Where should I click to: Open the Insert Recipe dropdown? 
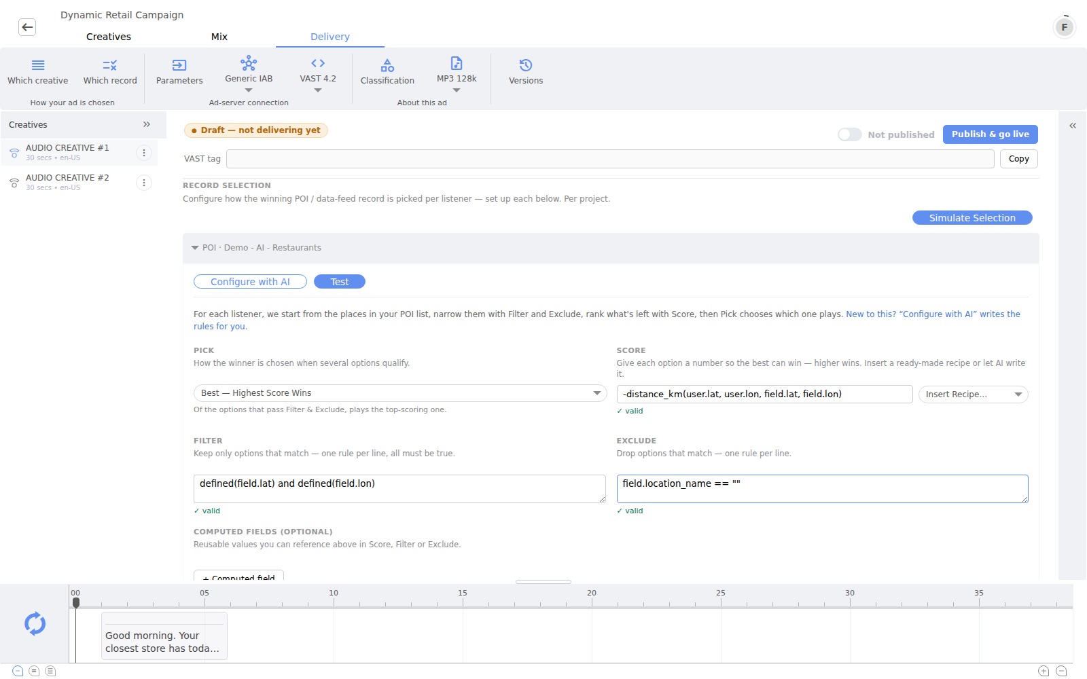(973, 394)
